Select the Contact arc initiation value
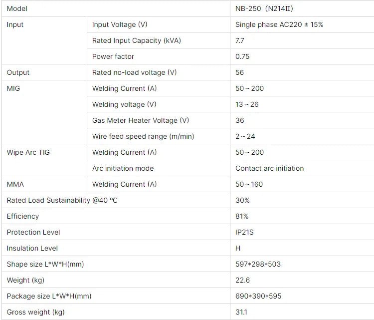 (269, 168)
